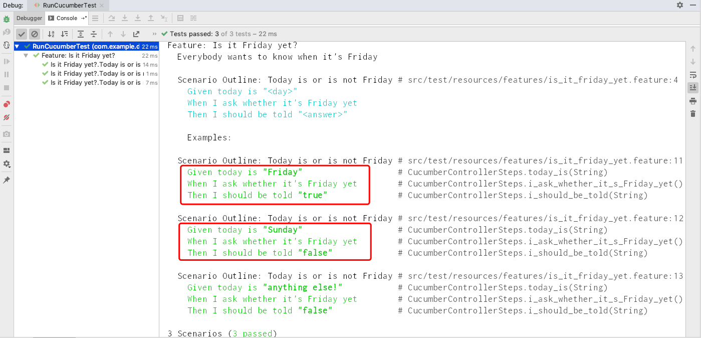701x338 pixels.
Task: Hide the Debug tool window
Action: pyautogui.click(x=693, y=5)
